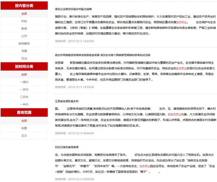Limit results to 一月内

pos(24,89)
